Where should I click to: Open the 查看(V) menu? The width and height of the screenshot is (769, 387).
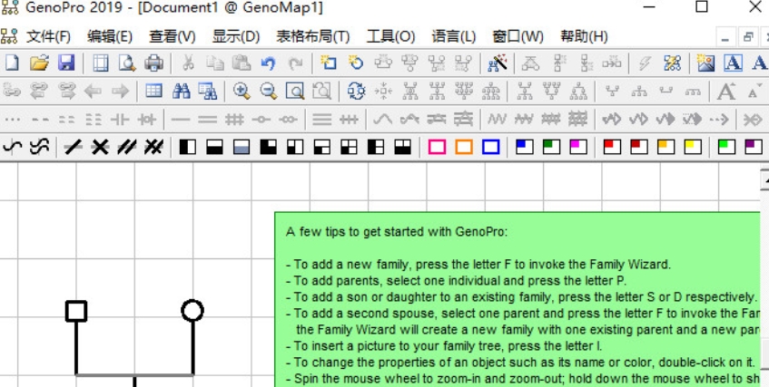coord(173,36)
